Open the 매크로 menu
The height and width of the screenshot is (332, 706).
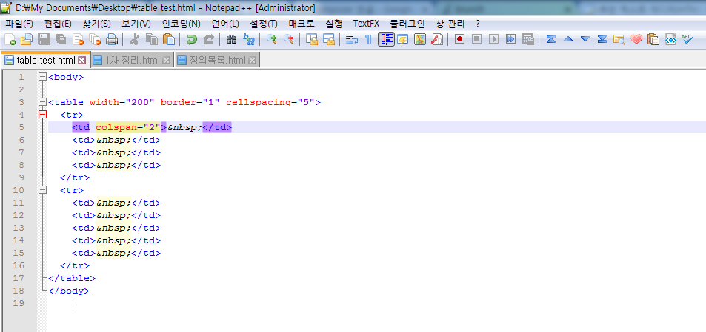tap(302, 24)
